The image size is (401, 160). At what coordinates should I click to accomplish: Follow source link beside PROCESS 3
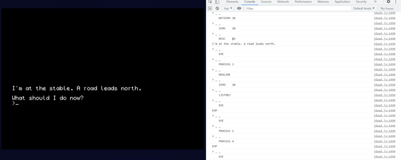[x=384, y=64]
